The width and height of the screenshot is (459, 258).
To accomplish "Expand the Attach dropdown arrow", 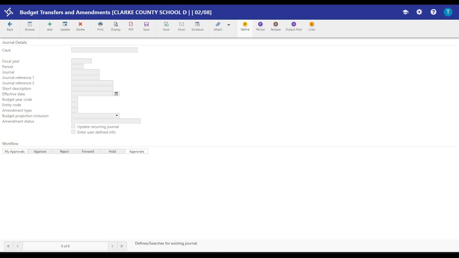I will (229, 25).
